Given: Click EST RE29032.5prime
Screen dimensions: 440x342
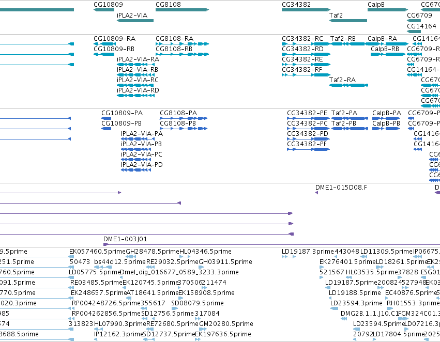Looking at the screenshot, I should [x=151, y=267].
